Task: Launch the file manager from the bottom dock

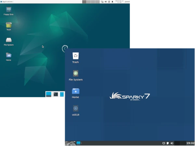Action: (62, 94)
